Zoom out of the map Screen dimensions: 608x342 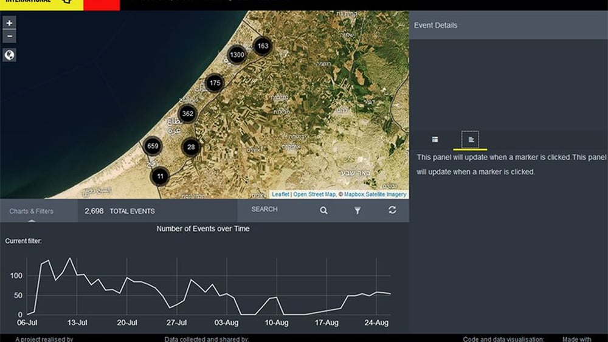coord(10,36)
